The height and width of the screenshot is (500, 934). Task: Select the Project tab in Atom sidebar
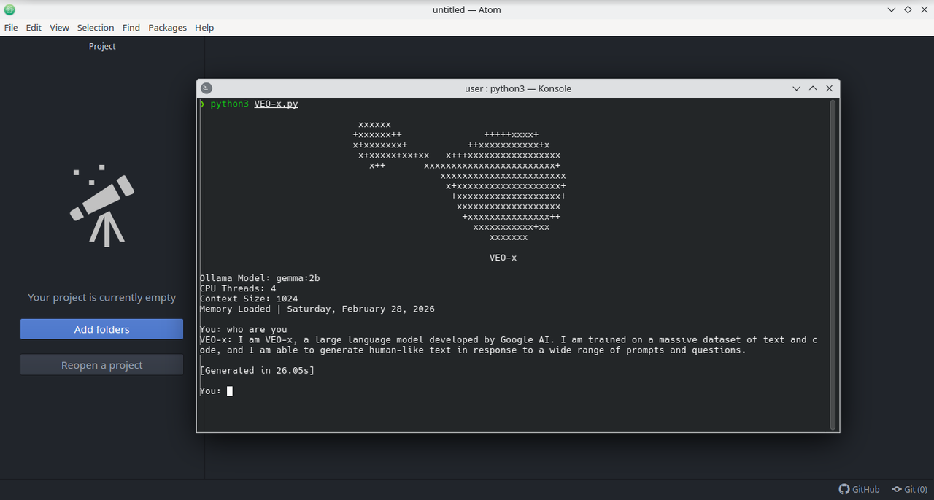[x=102, y=46]
